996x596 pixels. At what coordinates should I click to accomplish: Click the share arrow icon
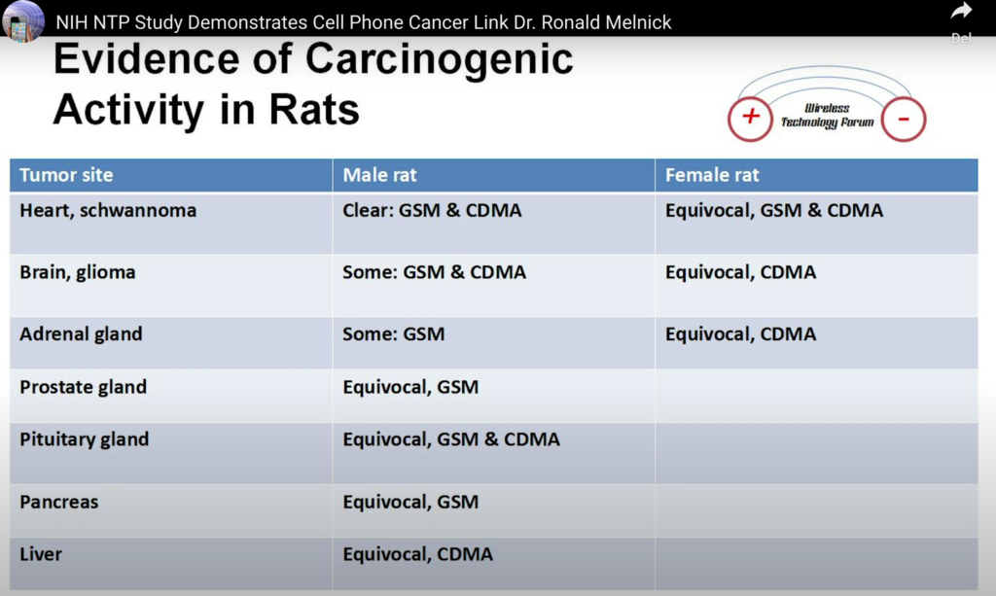tap(961, 12)
